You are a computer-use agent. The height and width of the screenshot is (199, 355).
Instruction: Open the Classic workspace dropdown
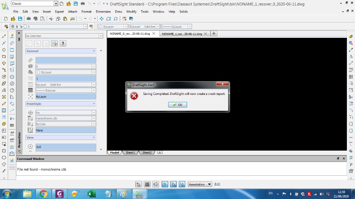(56, 4)
